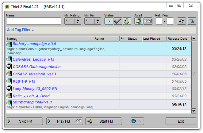The width and height of the screenshot is (203, 133).
Task: Select Calendras_Legacy_v1a mission
Action: coord(99,59)
